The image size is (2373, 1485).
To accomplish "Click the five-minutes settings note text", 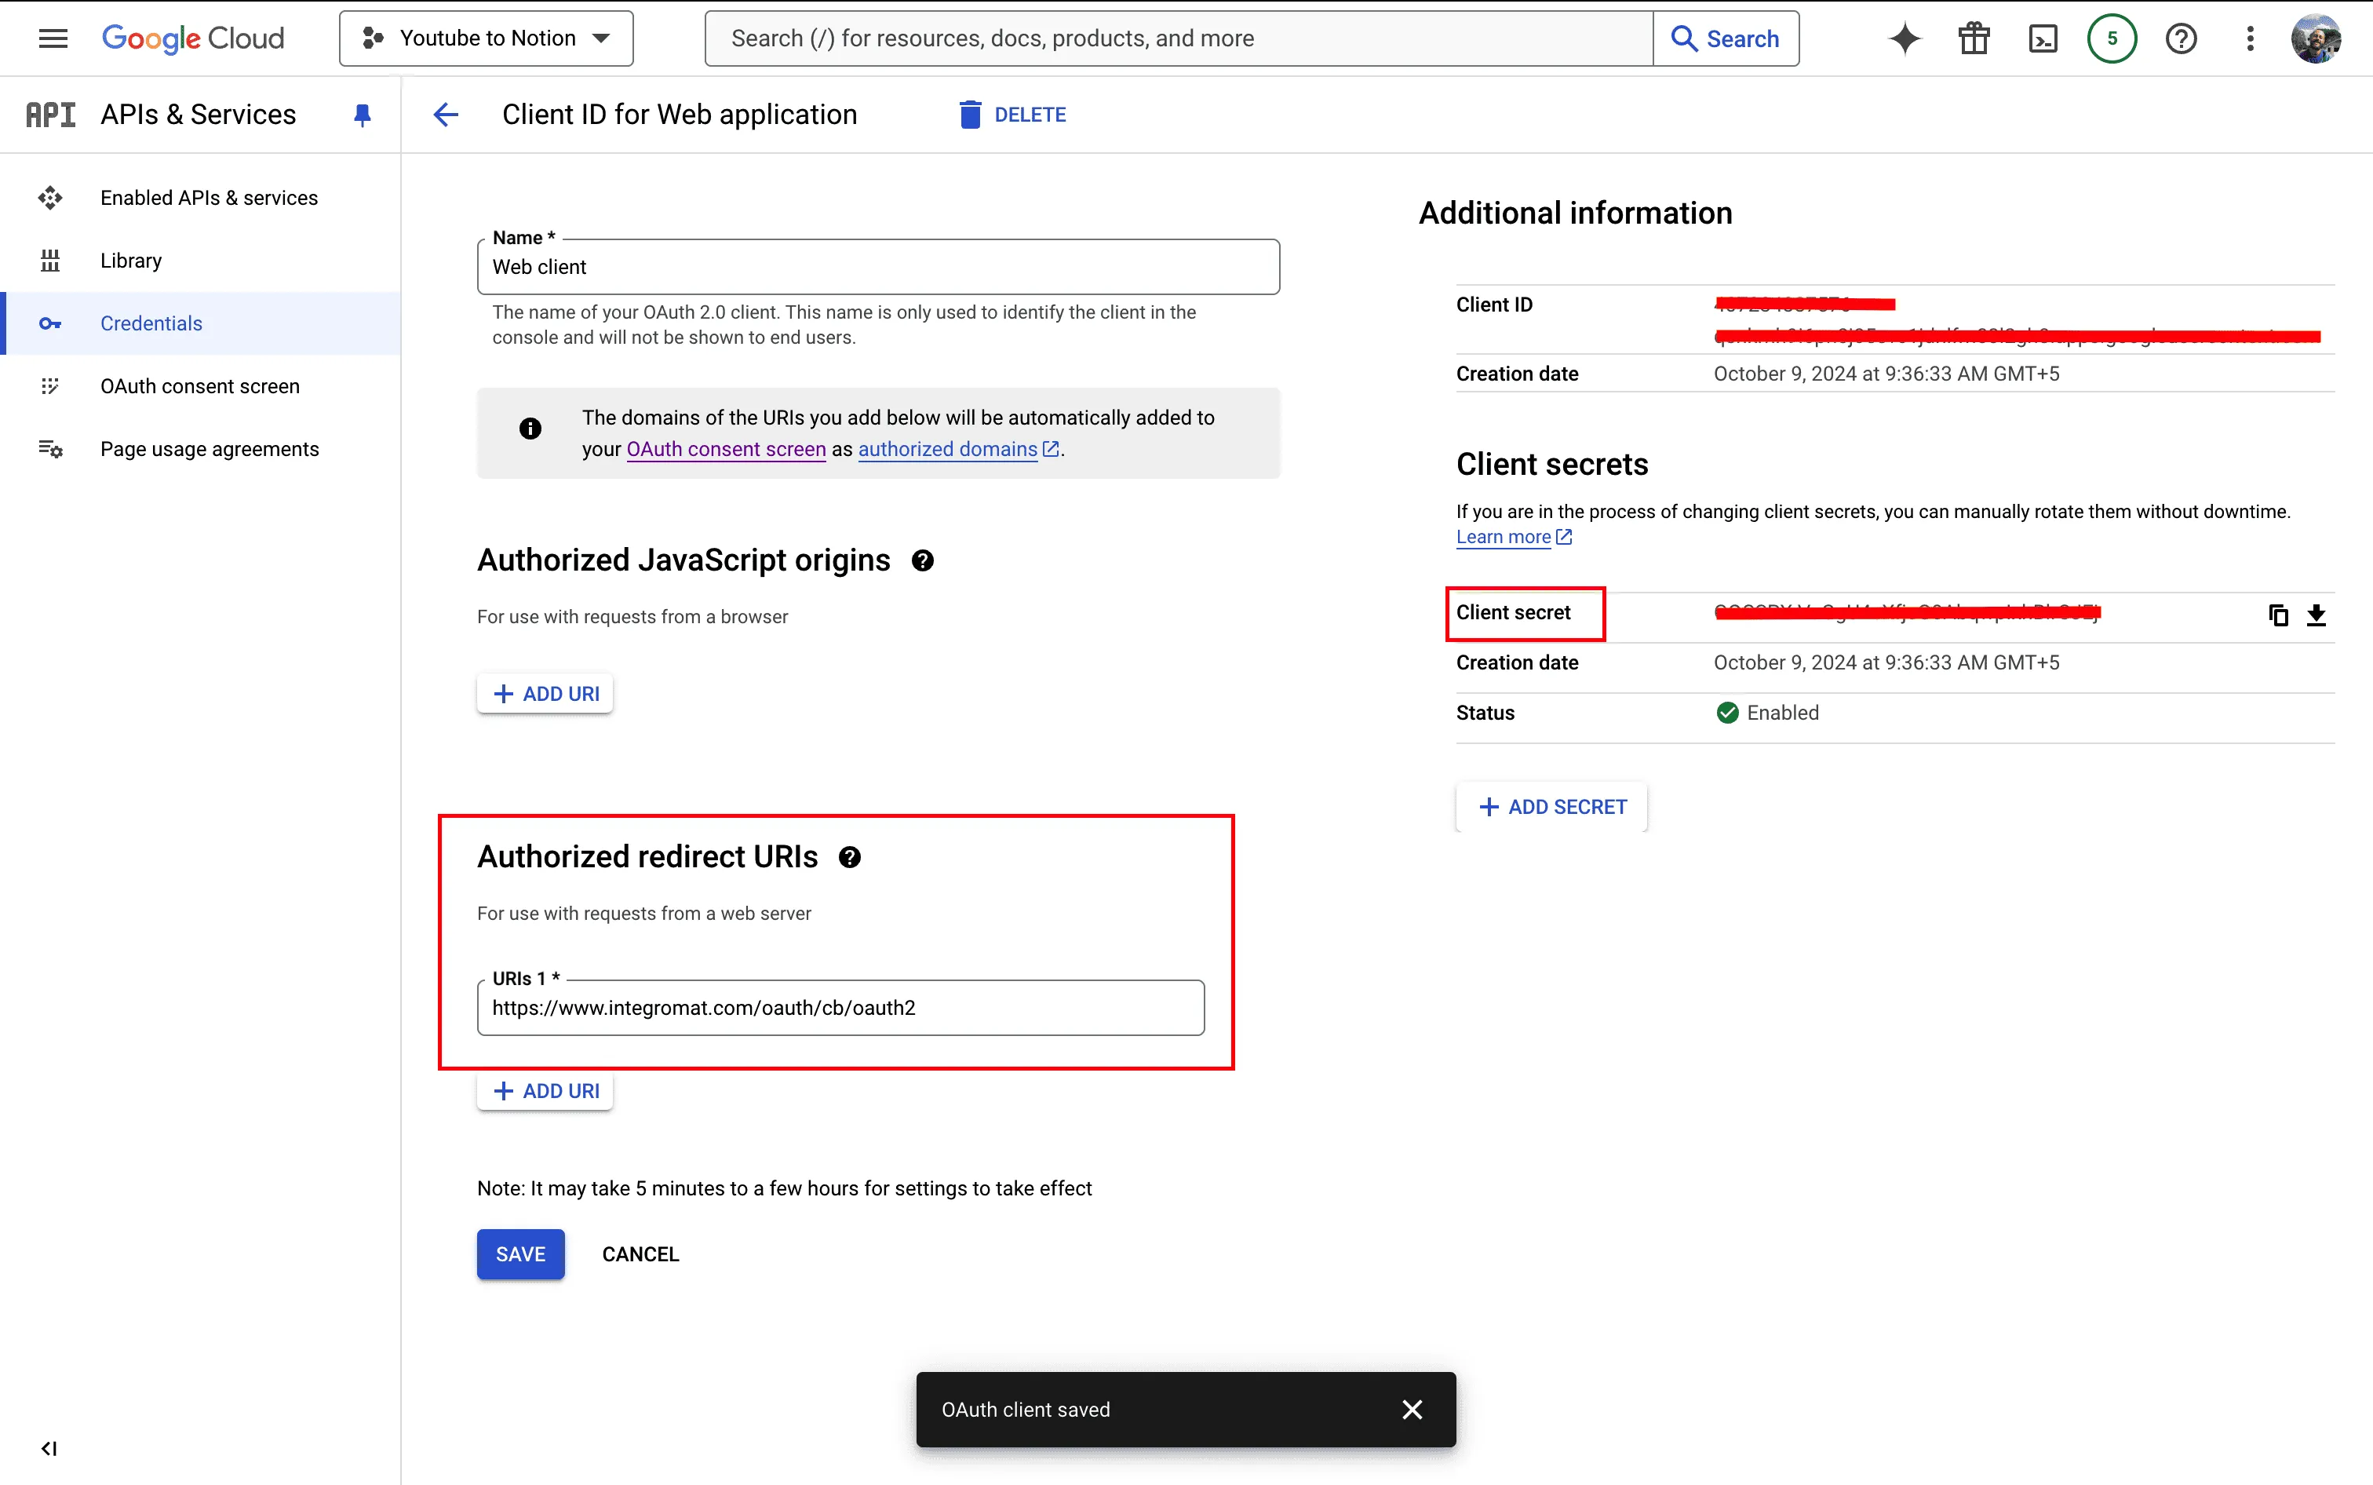I will (x=783, y=1188).
